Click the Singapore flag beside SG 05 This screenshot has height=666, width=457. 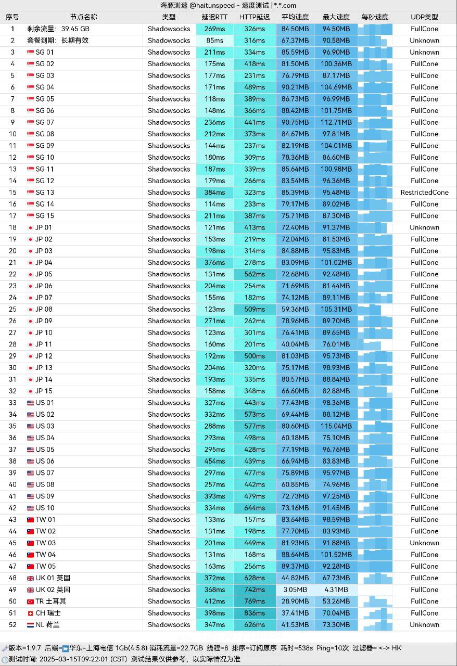(30, 99)
